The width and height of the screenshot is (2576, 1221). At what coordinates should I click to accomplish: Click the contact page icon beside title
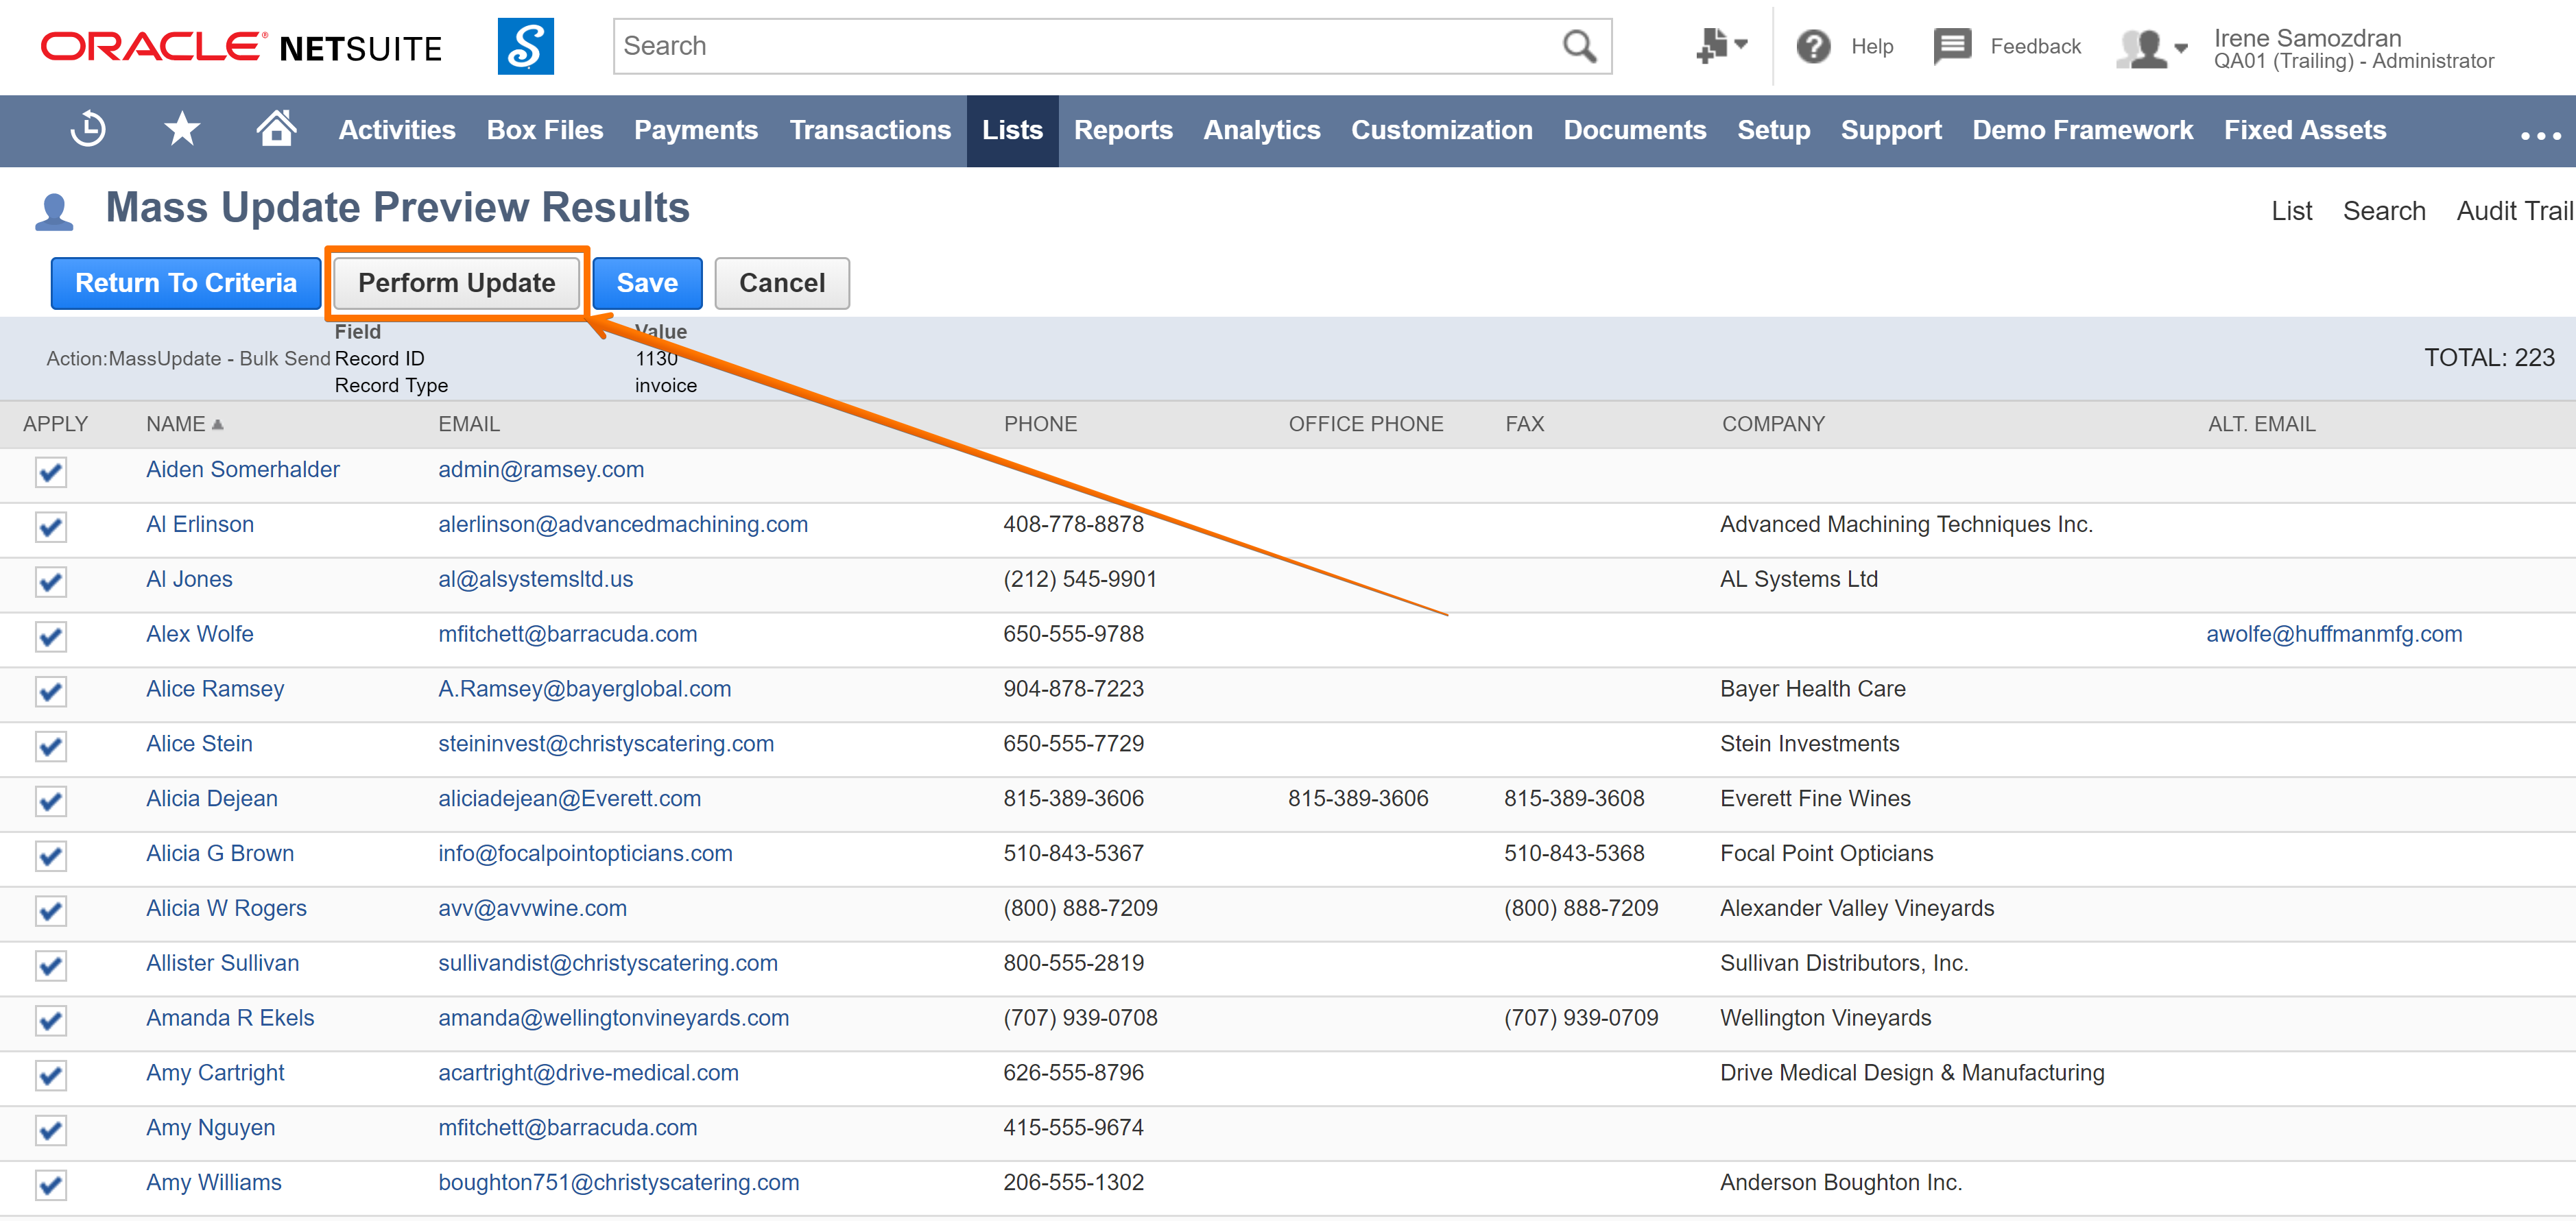coord(54,211)
